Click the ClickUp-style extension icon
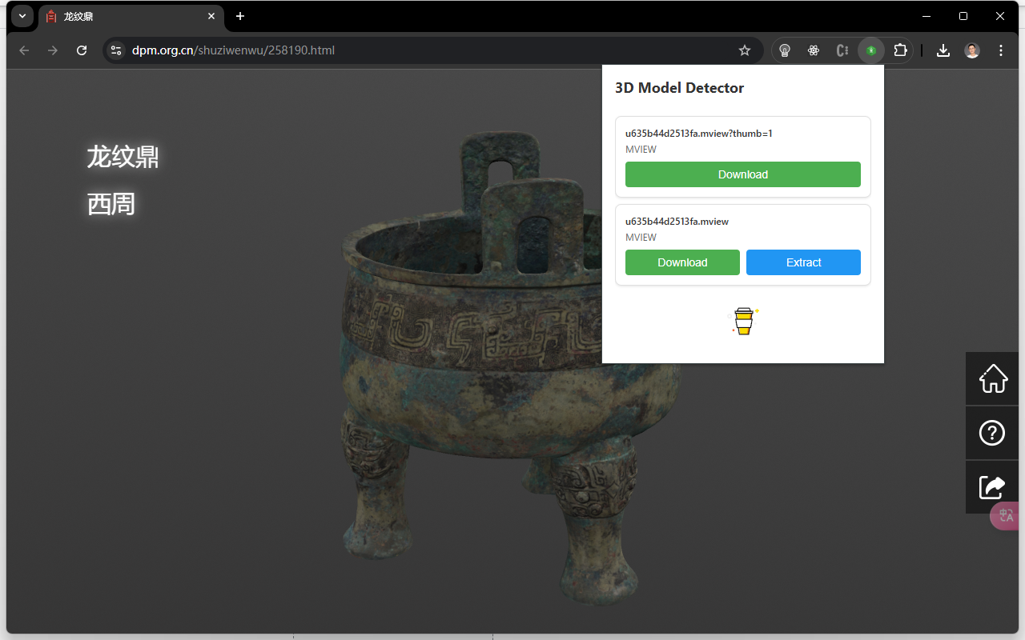Image resolution: width=1025 pixels, height=640 pixels. (x=842, y=50)
